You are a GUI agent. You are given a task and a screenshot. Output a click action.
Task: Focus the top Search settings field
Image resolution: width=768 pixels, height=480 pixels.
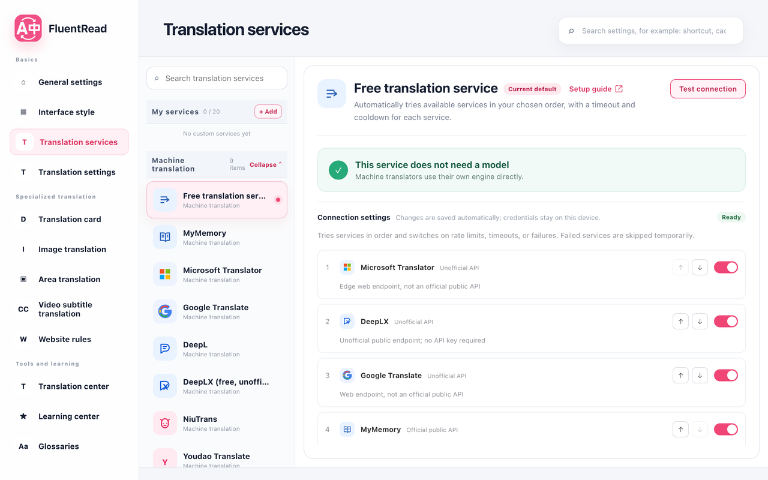651,31
